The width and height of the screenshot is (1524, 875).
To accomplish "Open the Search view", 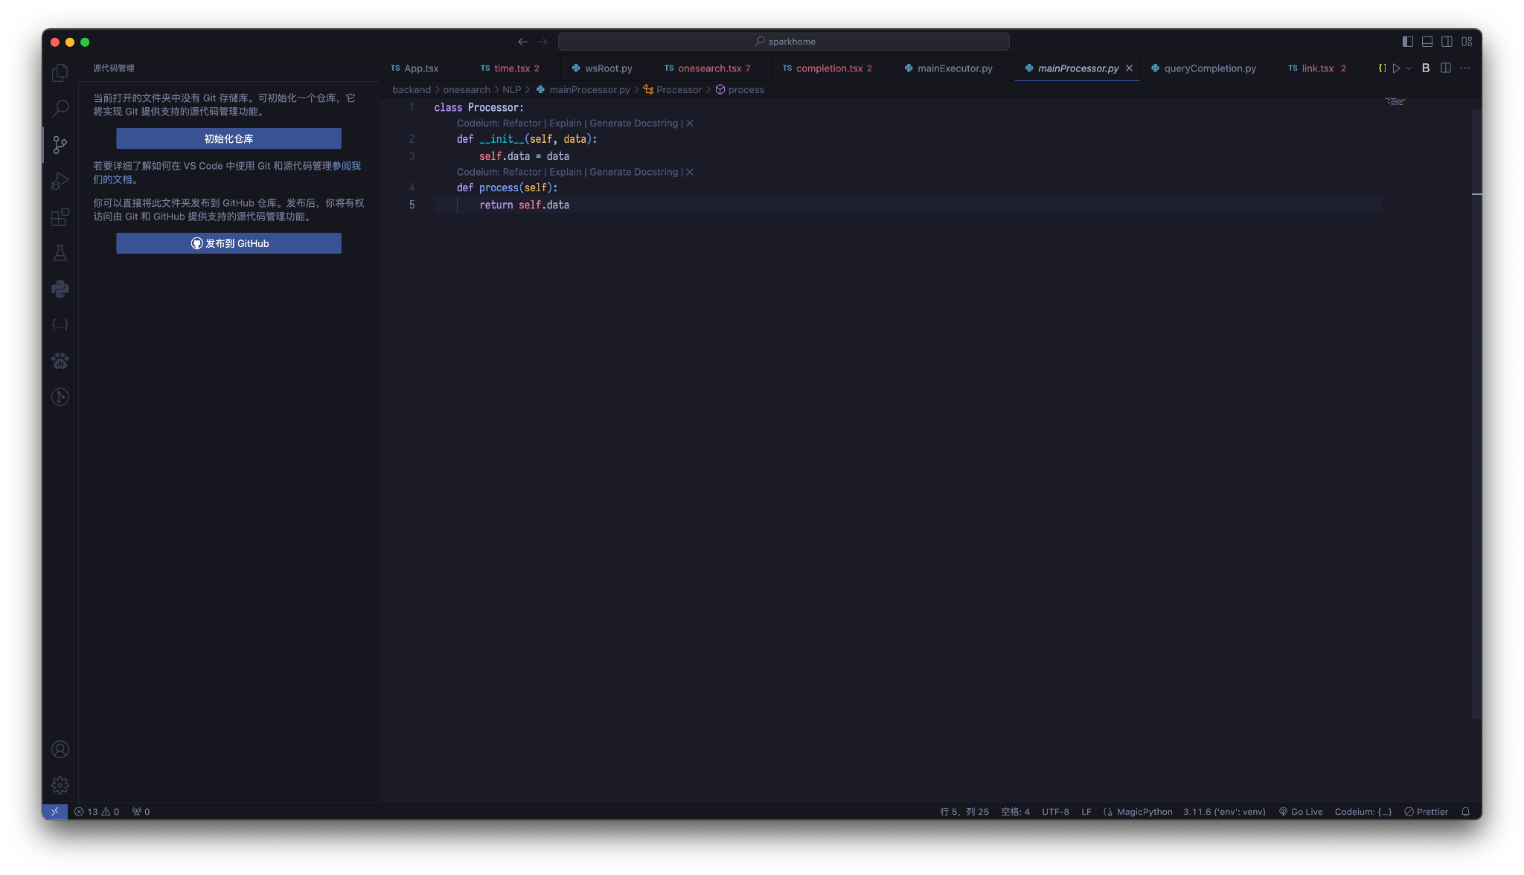I will [x=60, y=109].
